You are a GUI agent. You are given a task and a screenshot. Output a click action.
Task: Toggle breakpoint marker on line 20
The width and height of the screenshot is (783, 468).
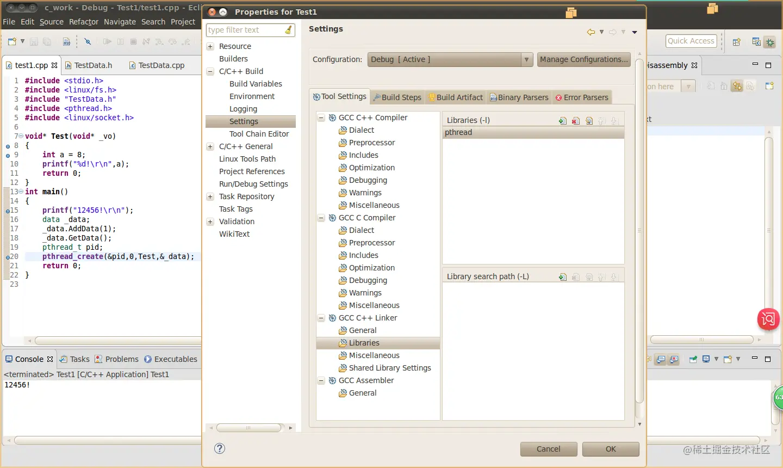click(x=8, y=257)
